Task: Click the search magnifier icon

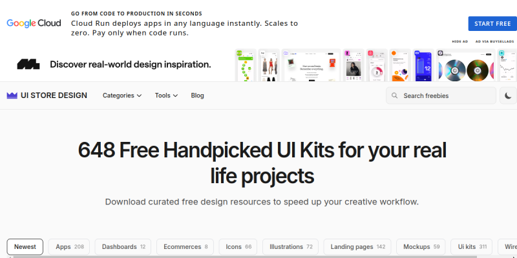Action: (x=394, y=95)
